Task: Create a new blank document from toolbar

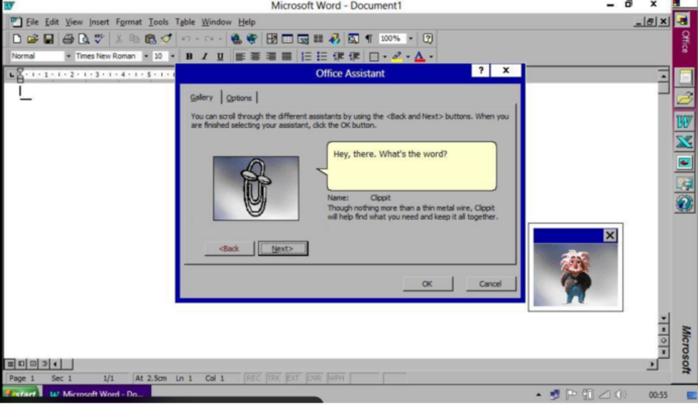Action: pyautogui.click(x=17, y=39)
